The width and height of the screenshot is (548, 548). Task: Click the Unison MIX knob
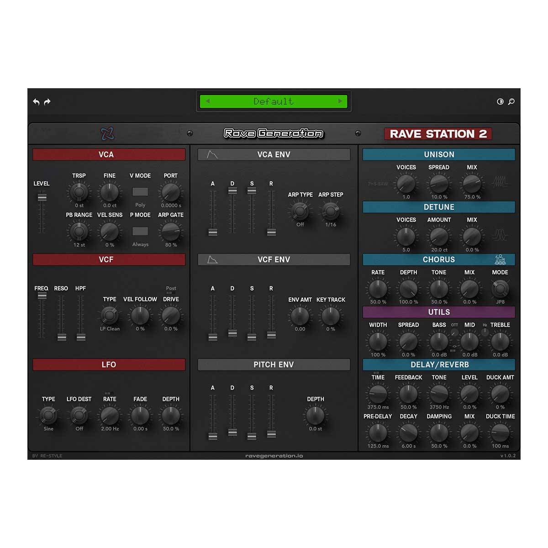click(x=472, y=184)
